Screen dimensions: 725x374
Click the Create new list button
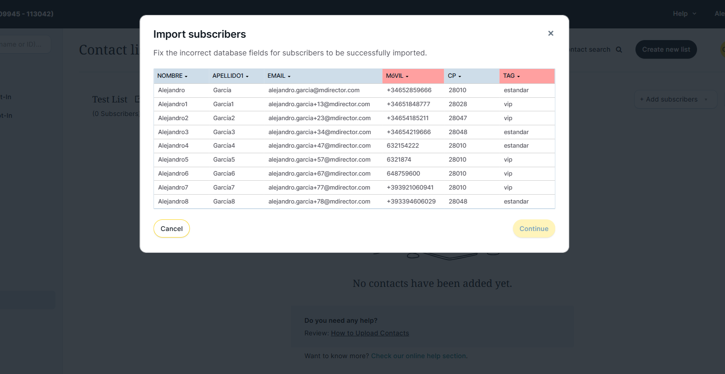666,49
